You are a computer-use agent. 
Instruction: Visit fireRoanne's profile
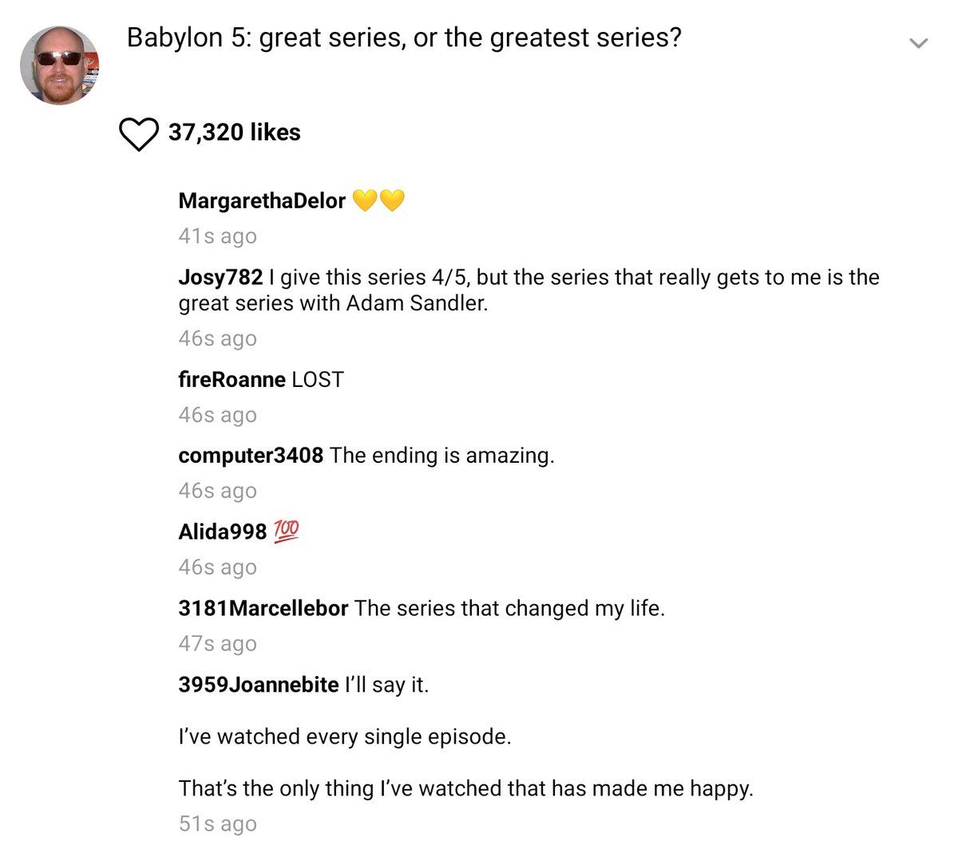[x=232, y=379]
